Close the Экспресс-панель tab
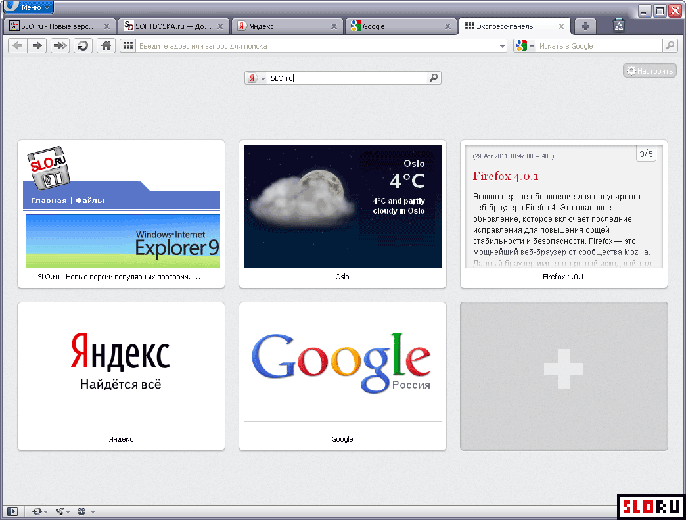The image size is (686, 520). click(561, 26)
